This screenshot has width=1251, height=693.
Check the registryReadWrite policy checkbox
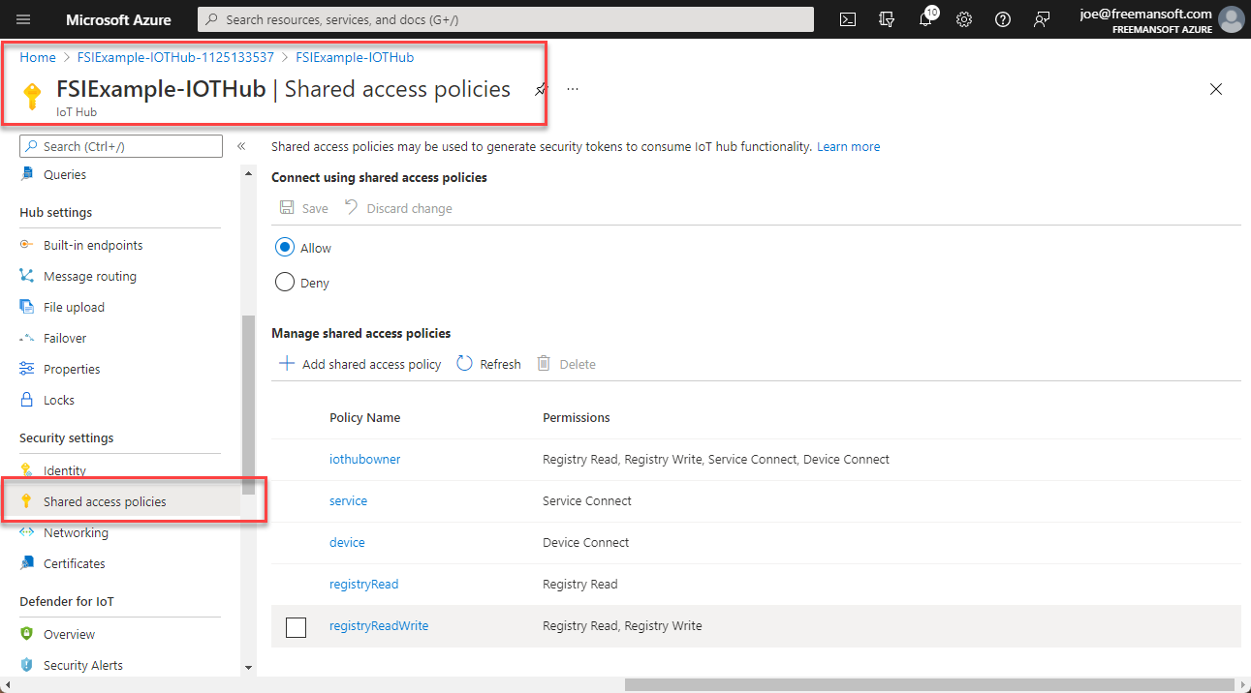click(296, 627)
